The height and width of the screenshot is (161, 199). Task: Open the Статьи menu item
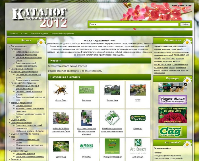tap(24, 33)
